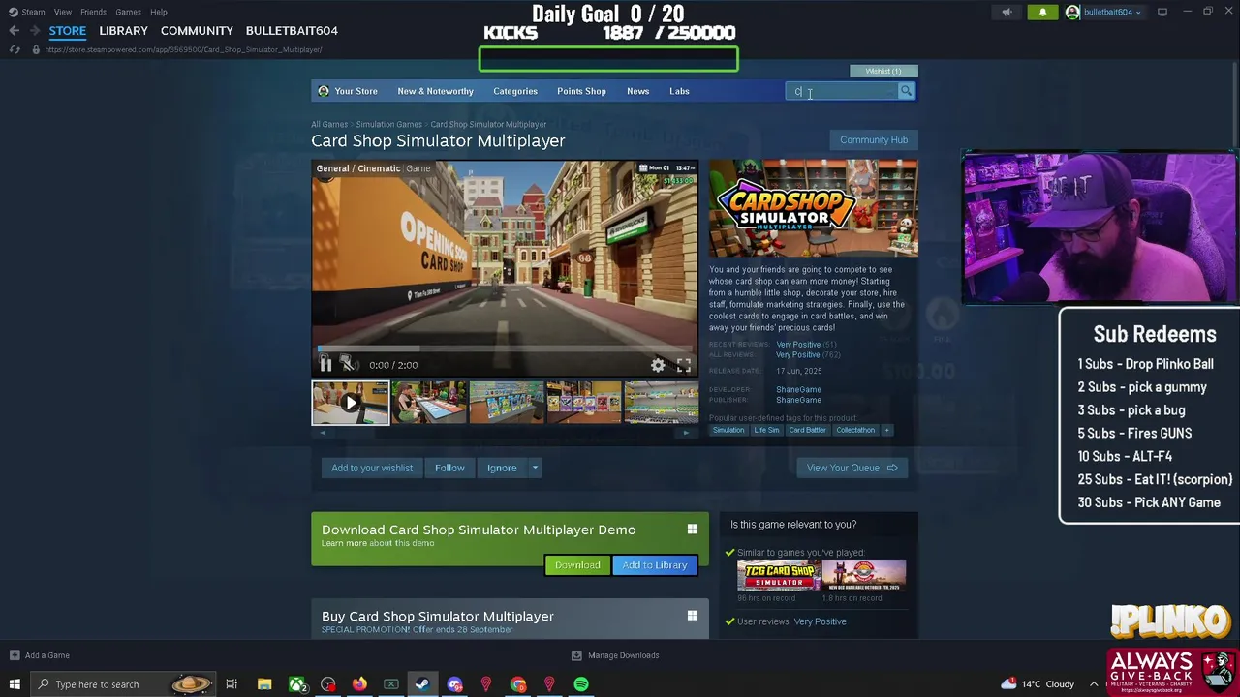The width and height of the screenshot is (1240, 697).
Task: Open the Labs page
Action: pos(679,91)
